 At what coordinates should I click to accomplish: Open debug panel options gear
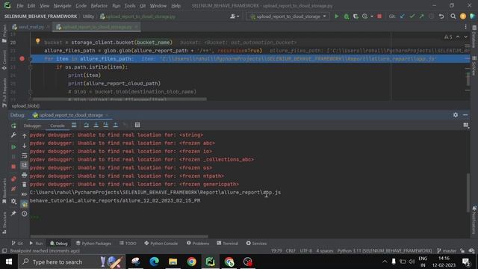[455, 115]
